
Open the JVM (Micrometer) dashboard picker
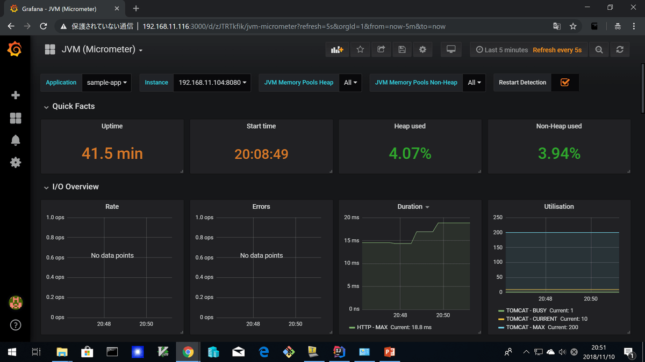102,49
